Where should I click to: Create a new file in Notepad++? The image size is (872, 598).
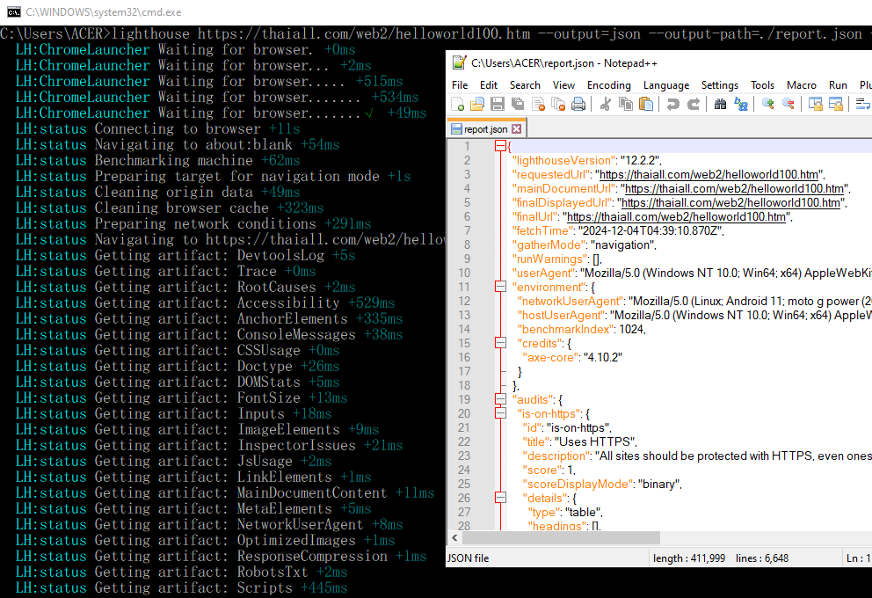coord(459,104)
